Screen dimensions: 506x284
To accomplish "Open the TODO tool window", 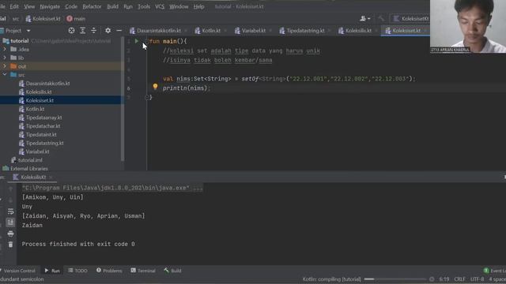I will [x=77, y=271].
